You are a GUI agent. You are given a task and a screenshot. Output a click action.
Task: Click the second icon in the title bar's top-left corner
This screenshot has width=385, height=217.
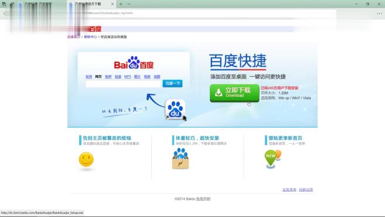pos(12,4)
